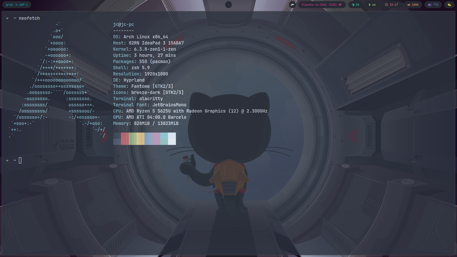The height and width of the screenshot is (257, 457).
Task: Click the magenta color block in neofetch palette
Action: pos(156,139)
